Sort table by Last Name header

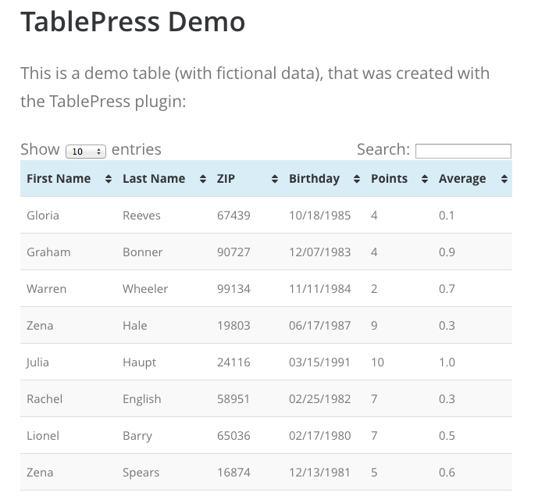click(164, 179)
